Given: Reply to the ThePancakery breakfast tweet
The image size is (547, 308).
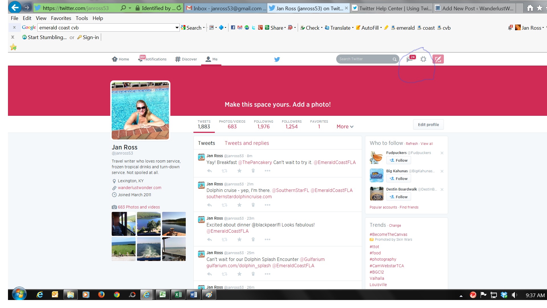Looking at the screenshot, I should tap(209, 171).
